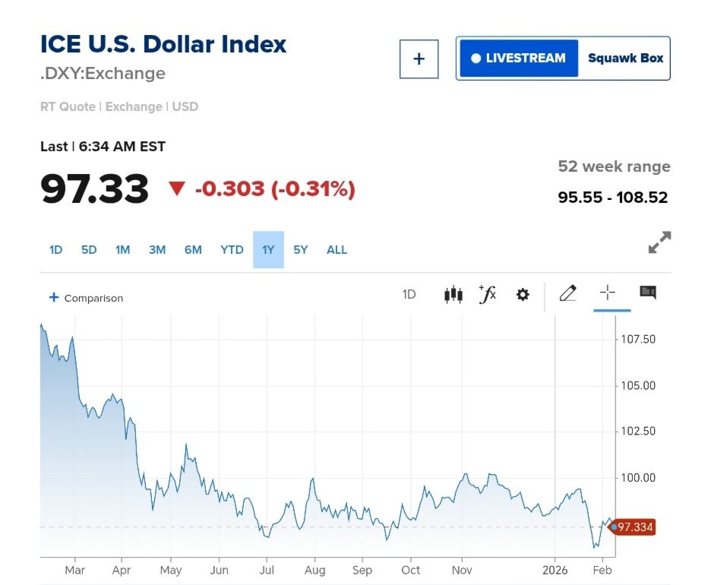Open the Squawk Box link
Screen dimensions: 727x585
pos(625,58)
